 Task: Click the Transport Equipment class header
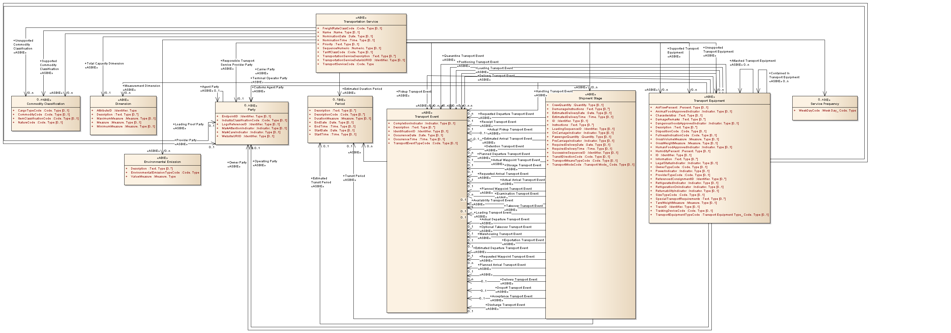pos(709,101)
